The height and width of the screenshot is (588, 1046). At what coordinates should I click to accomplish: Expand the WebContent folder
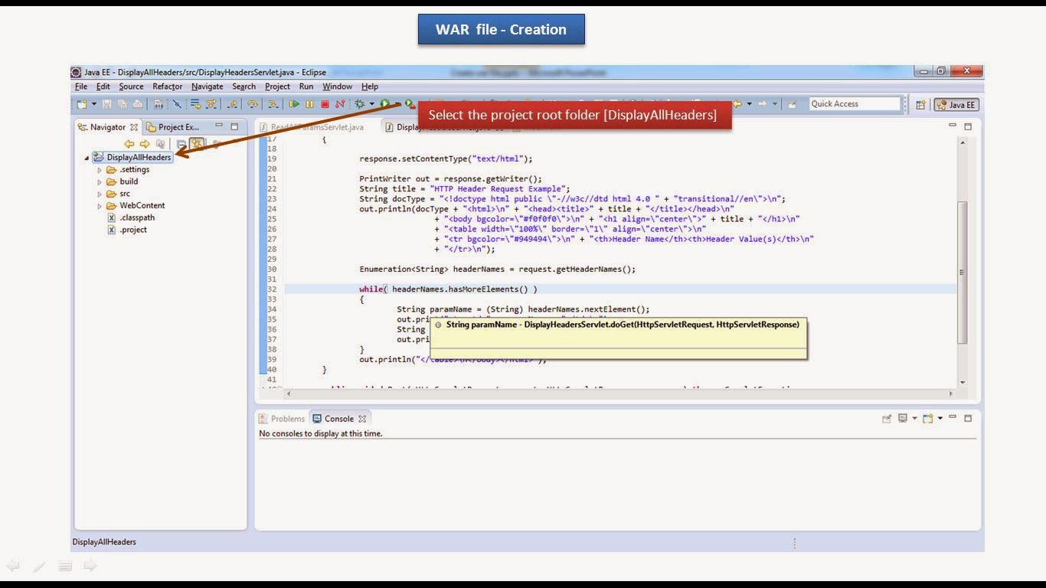pyautogui.click(x=100, y=205)
